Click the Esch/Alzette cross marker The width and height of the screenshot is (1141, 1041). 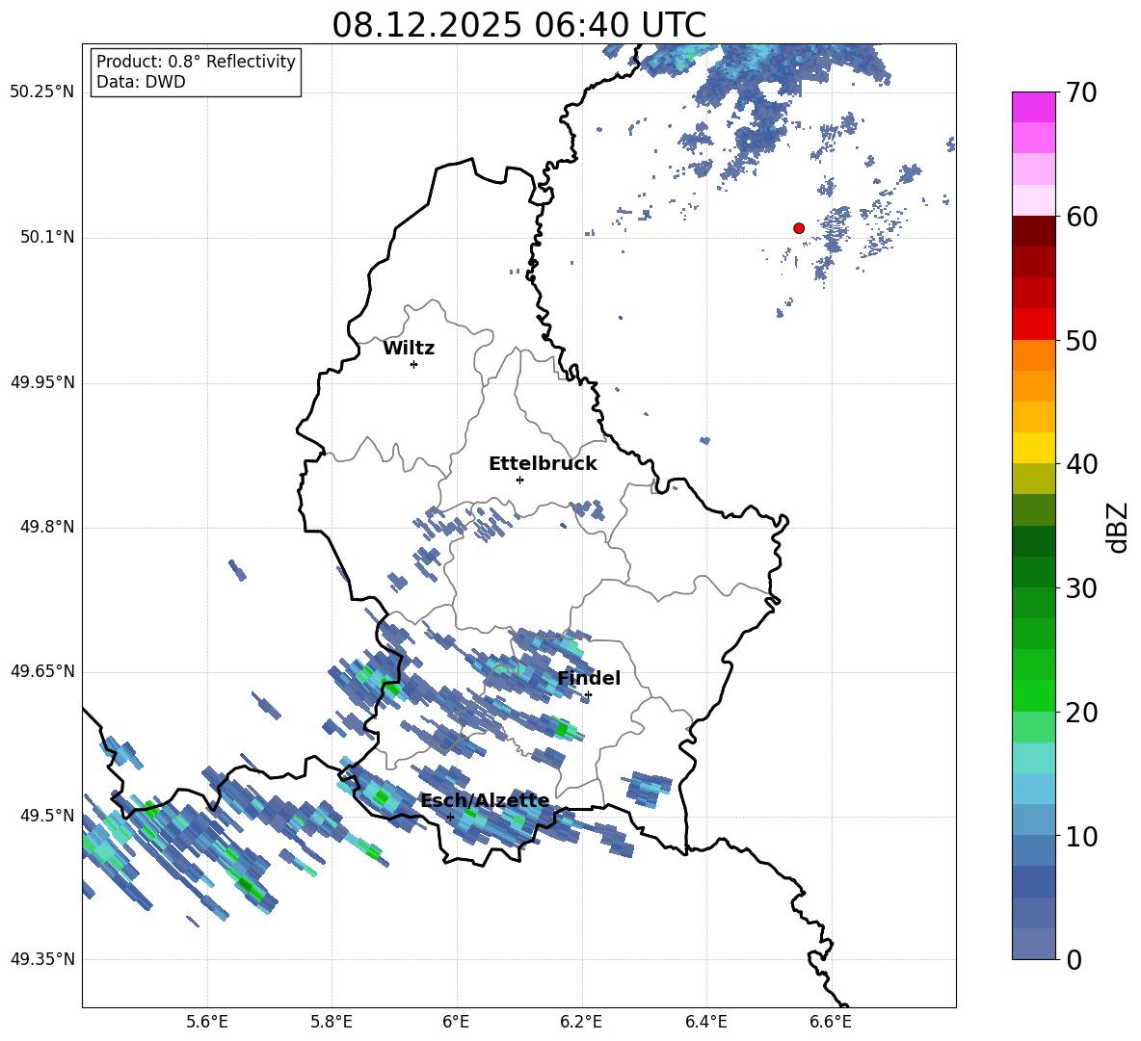[450, 817]
